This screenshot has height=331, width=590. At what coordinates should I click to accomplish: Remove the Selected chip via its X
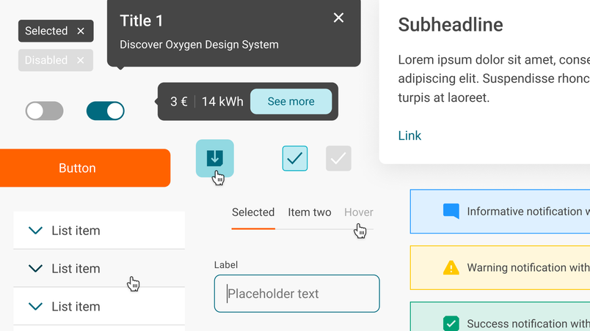(81, 31)
